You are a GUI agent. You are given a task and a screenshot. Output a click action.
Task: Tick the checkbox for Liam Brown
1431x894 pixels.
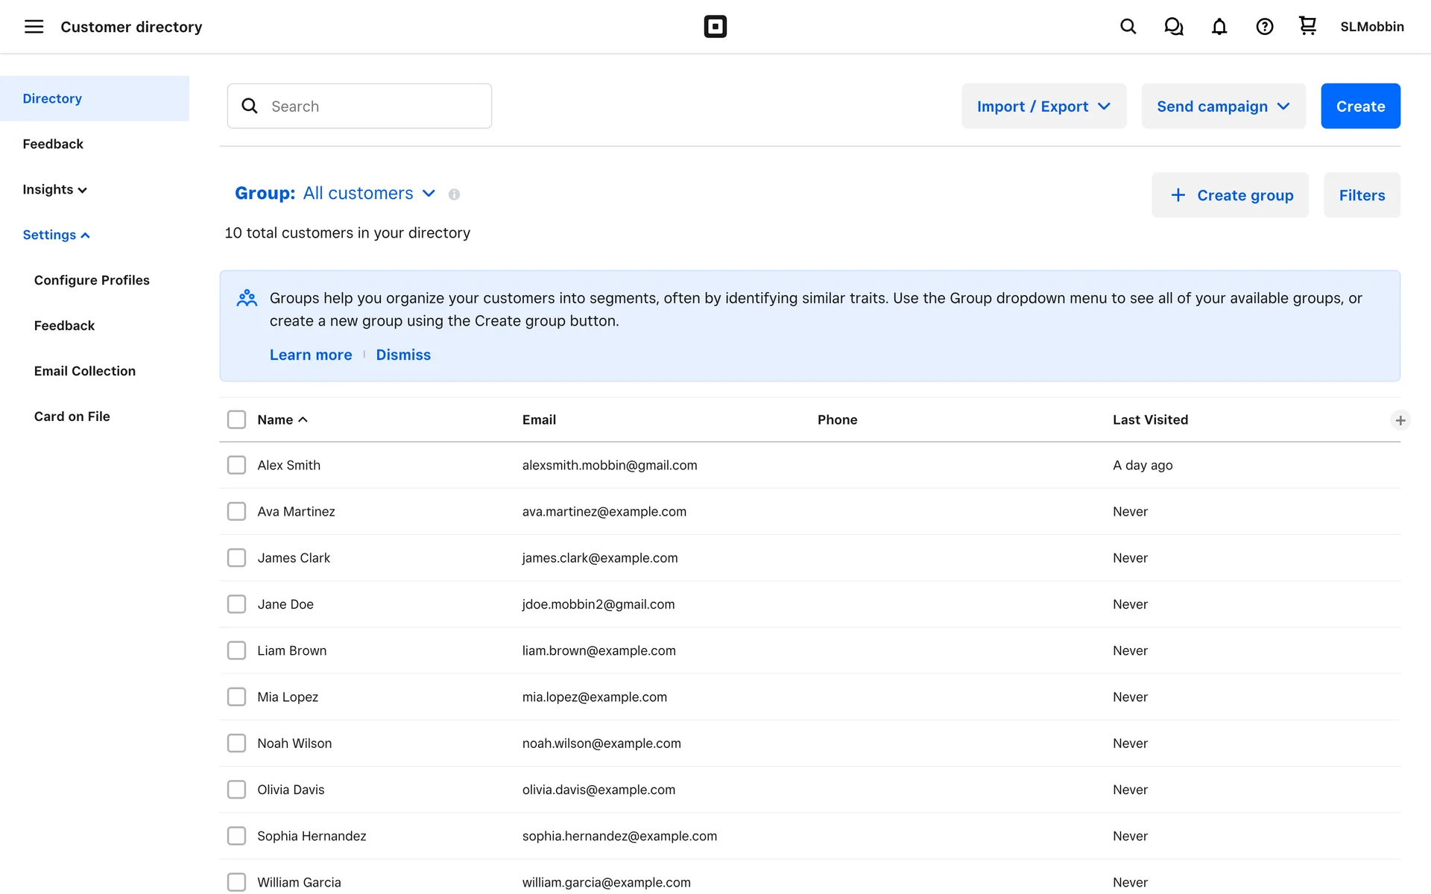click(236, 650)
